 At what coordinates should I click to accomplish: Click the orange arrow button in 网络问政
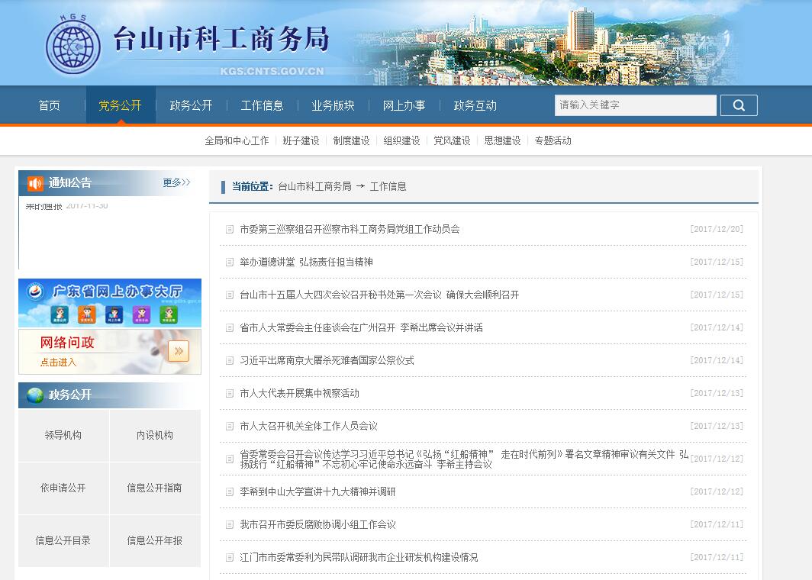178,351
